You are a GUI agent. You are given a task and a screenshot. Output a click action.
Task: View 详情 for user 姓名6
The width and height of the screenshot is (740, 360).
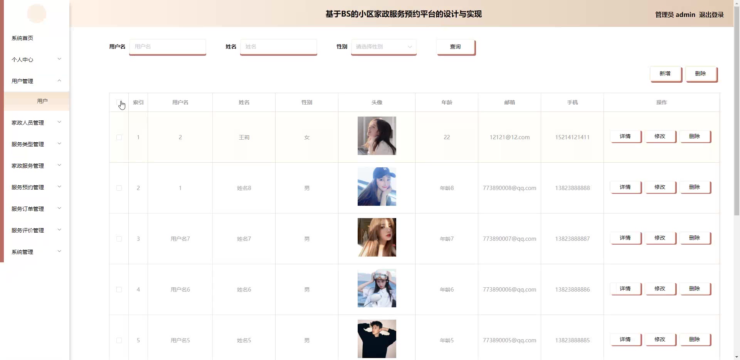coord(626,289)
